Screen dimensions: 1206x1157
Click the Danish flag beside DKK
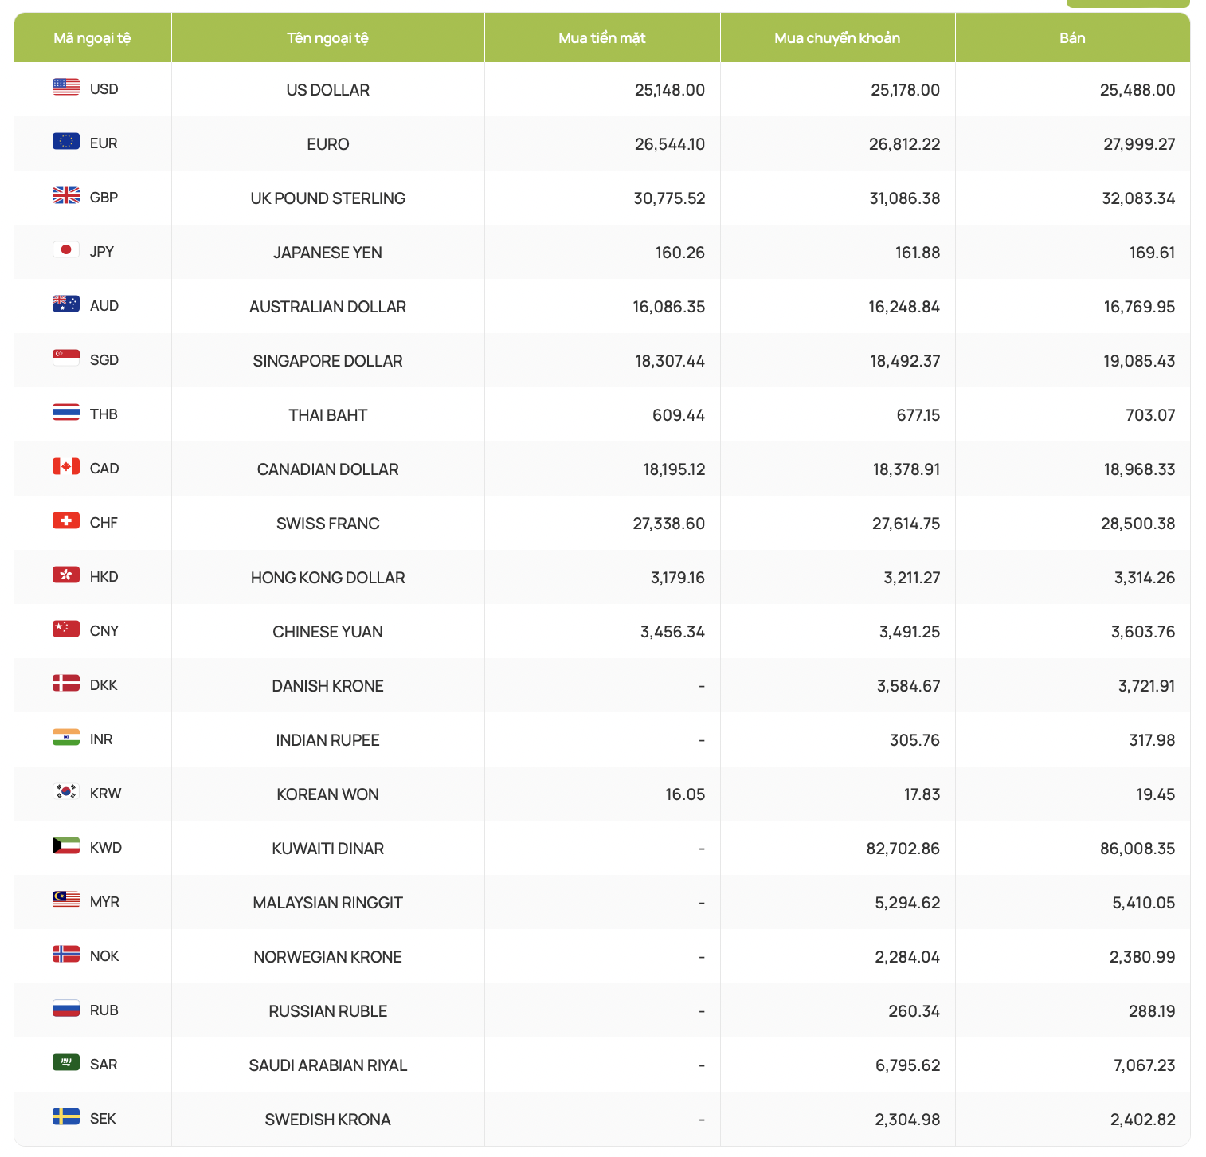point(66,683)
